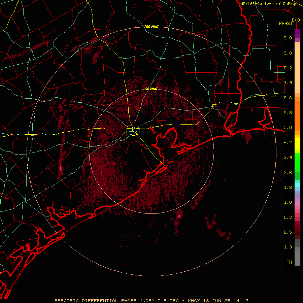Pick the green band of the color scale
This screenshot has height=303, width=303.
297,162
